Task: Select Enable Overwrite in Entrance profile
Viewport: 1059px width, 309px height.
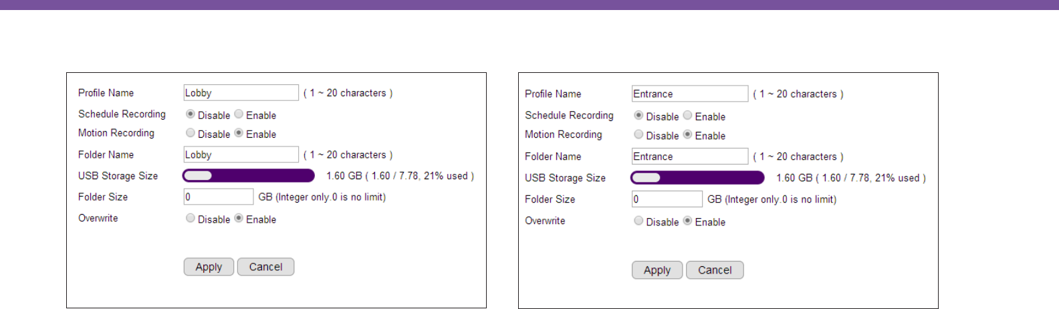Action: pos(687,221)
